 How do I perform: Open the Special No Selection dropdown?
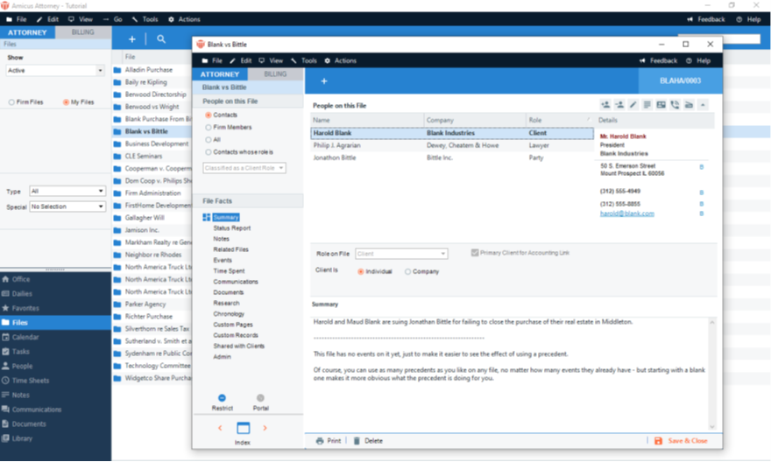point(67,206)
